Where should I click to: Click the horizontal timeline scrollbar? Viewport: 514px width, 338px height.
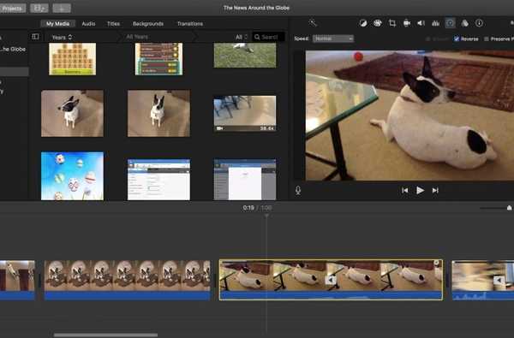coord(105,335)
